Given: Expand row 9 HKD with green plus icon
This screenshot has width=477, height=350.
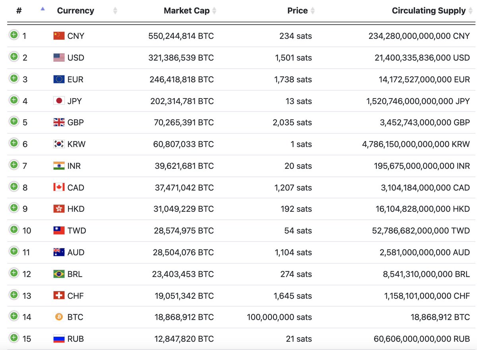Looking at the screenshot, I should pyautogui.click(x=14, y=208).
